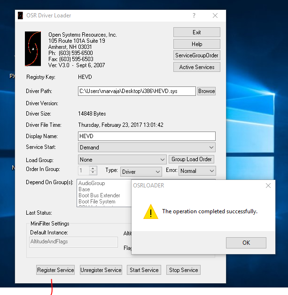Browse for a driver file
Viewport: 288px width, 295px height.
pyautogui.click(x=206, y=91)
